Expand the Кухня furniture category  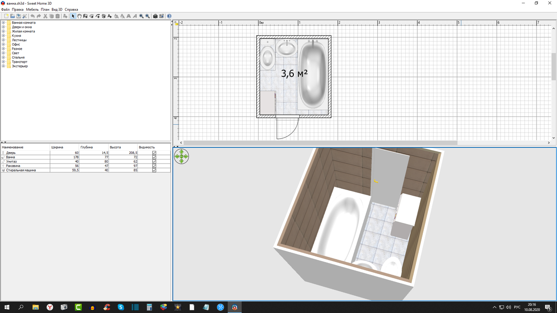tap(3, 36)
